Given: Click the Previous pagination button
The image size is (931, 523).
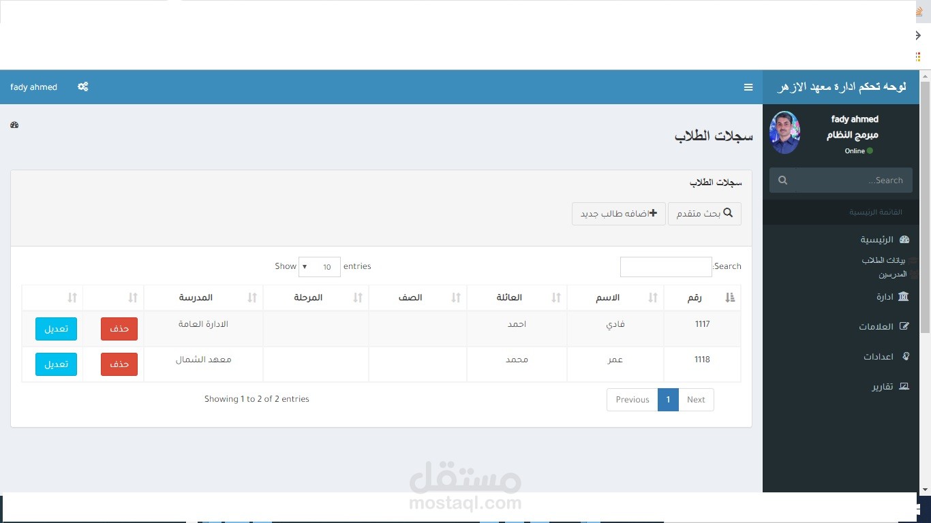Looking at the screenshot, I should 632,400.
